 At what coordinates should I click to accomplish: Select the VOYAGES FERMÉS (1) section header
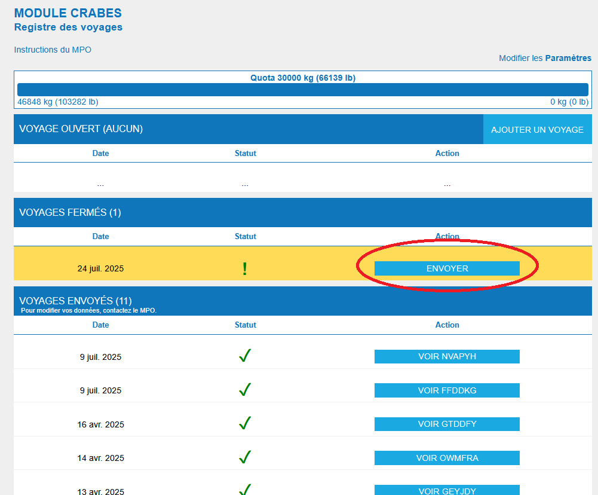tap(70, 212)
